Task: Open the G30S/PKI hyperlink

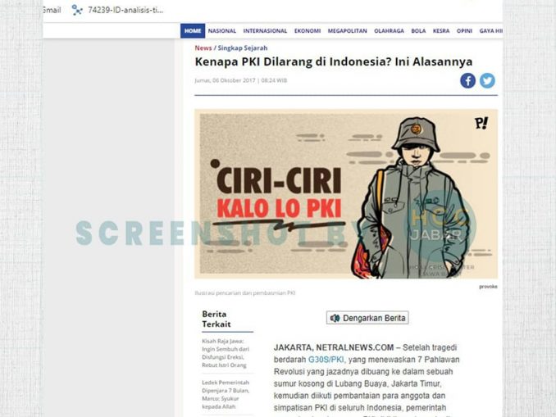Action: [x=326, y=360]
